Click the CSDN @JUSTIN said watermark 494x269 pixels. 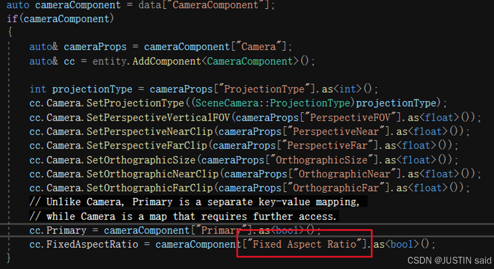pyautogui.click(x=448, y=261)
